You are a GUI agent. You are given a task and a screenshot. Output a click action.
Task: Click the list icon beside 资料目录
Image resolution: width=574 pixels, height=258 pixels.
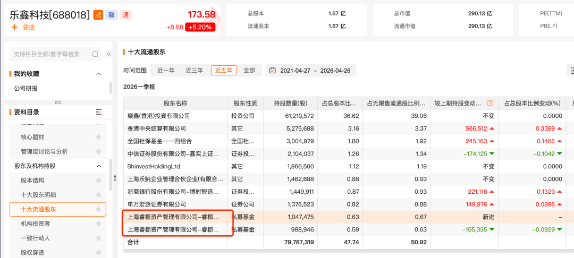pyautogui.click(x=98, y=112)
